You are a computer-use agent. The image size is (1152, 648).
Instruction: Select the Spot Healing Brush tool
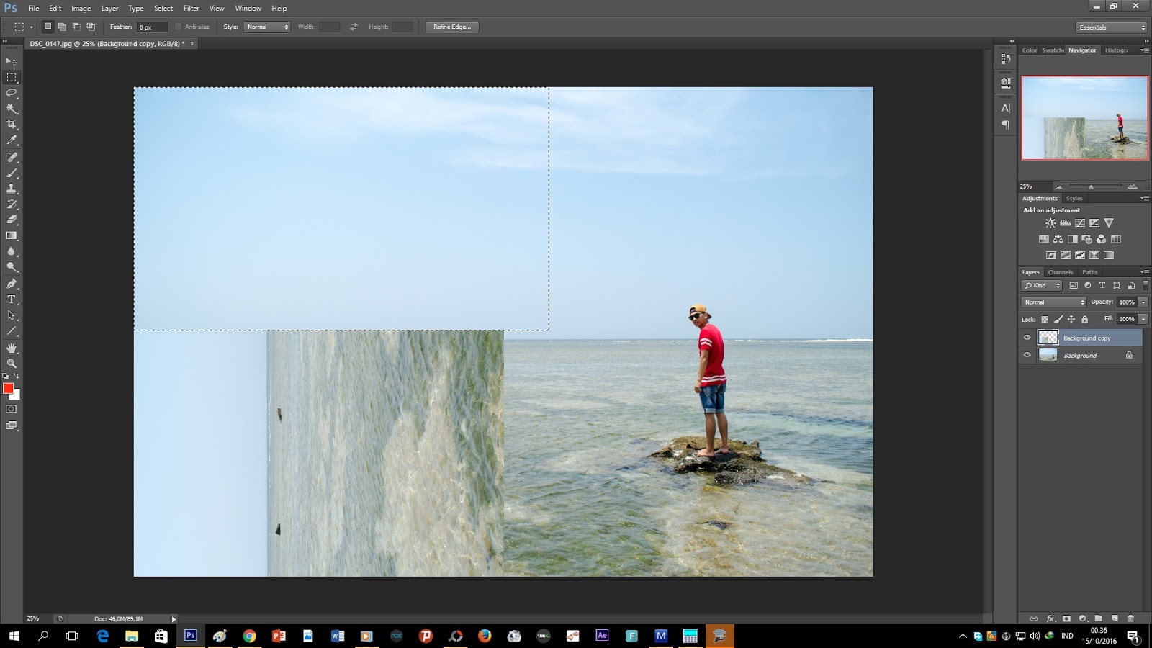[12, 157]
